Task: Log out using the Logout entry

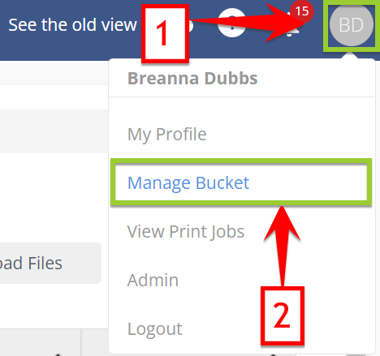Action: click(x=155, y=328)
